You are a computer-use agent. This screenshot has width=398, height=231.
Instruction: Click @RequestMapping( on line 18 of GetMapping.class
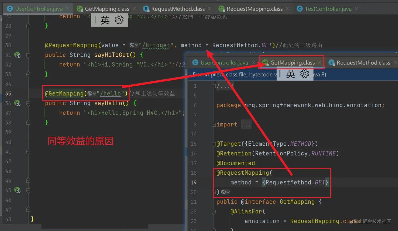[x=245, y=173]
